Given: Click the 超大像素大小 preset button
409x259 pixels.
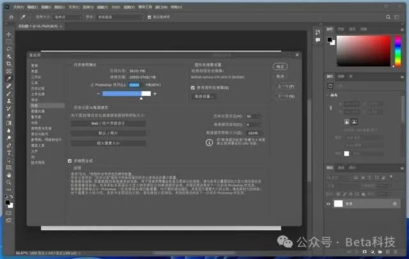Looking at the screenshot, I should pos(108,143).
